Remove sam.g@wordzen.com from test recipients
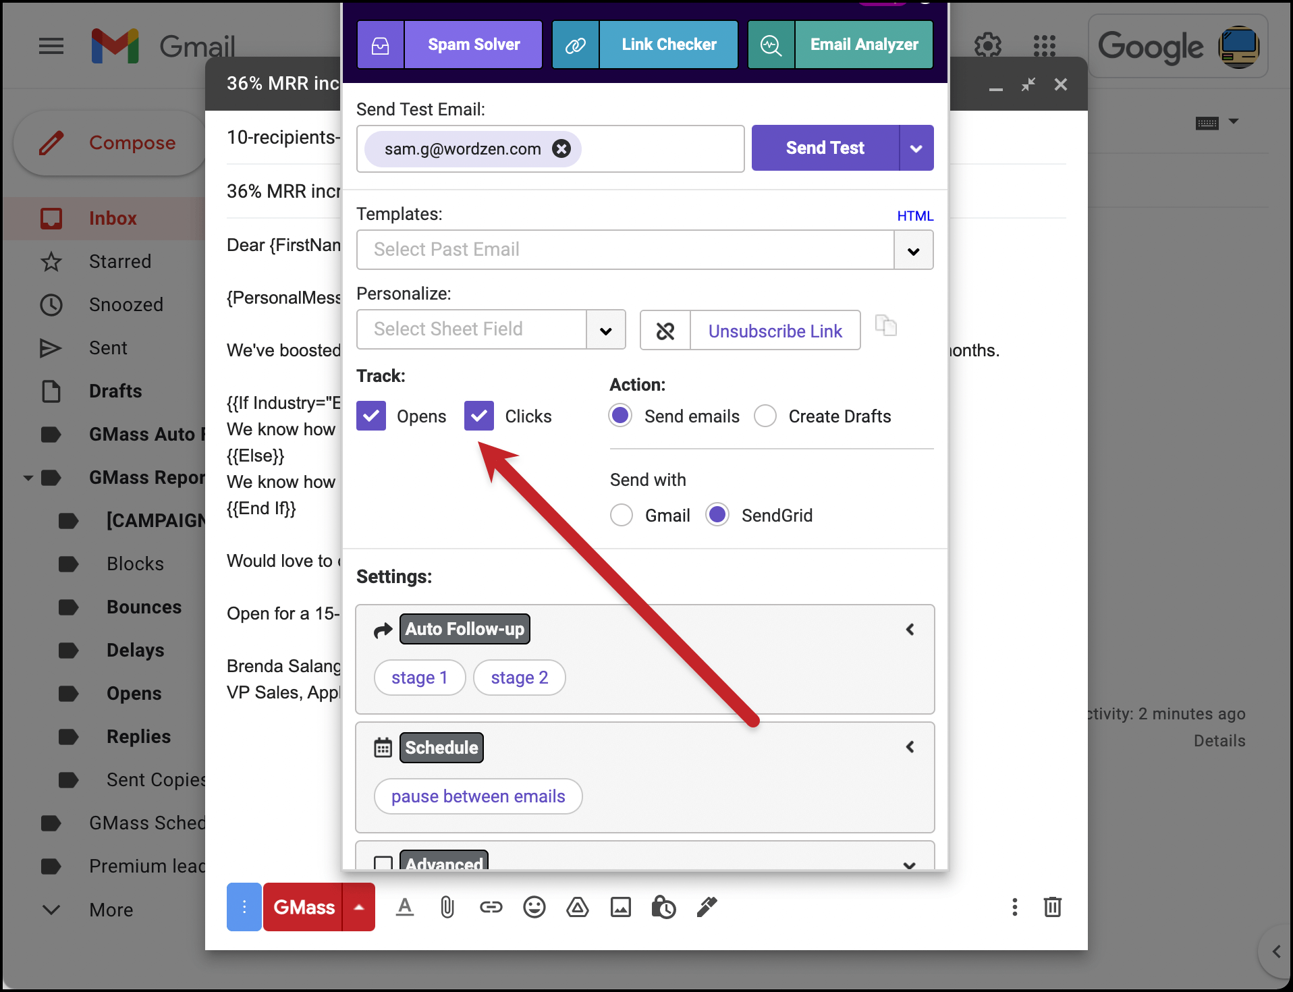 561,148
